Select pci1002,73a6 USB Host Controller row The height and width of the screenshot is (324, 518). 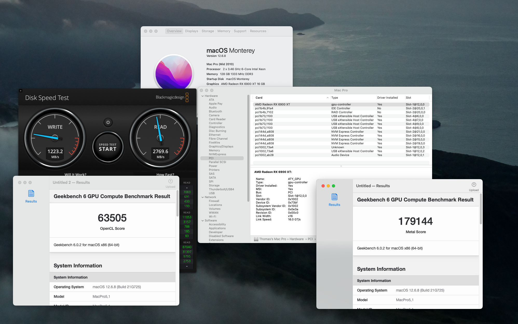point(341,151)
